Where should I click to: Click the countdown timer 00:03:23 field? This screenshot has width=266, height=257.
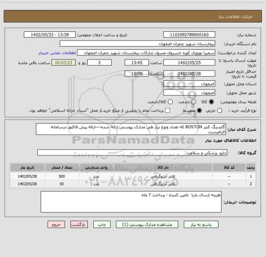coord(64,63)
